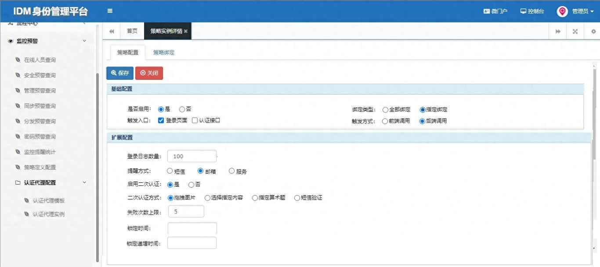Choose 短信 as reminder method
This screenshot has height=267, width=600.
coord(170,171)
